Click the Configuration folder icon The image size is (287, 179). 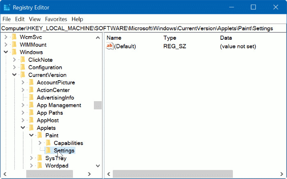tap(23, 67)
